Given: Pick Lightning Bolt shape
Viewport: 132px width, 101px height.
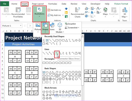Looking at the screenshot, I should (x=67, y=79).
